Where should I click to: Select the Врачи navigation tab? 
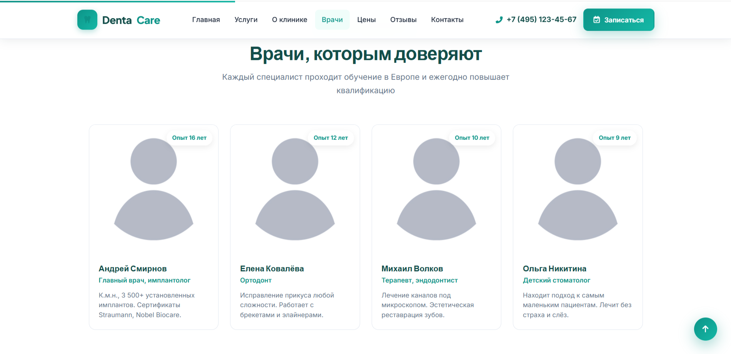pyautogui.click(x=332, y=20)
